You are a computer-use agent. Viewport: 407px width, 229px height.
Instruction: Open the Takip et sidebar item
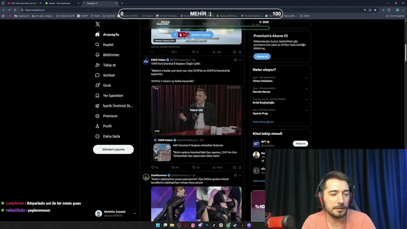pyautogui.click(x=105, y=65)
